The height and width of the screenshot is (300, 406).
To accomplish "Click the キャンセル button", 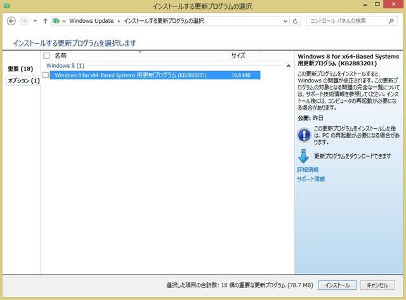I will tap(377, 285).
